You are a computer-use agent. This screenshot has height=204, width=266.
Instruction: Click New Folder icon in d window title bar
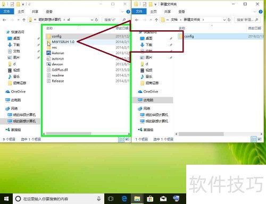tap(18, 4)
